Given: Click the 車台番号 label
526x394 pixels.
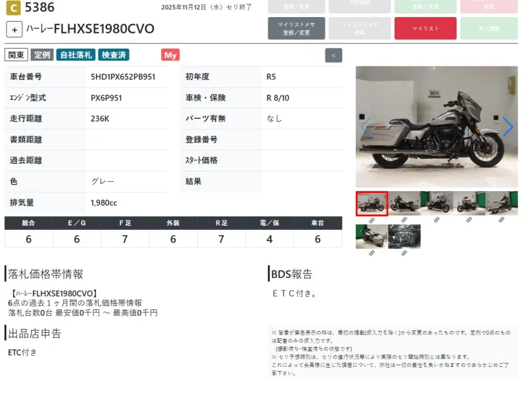Looking at the screenshot, I should [x=26, y=77].
